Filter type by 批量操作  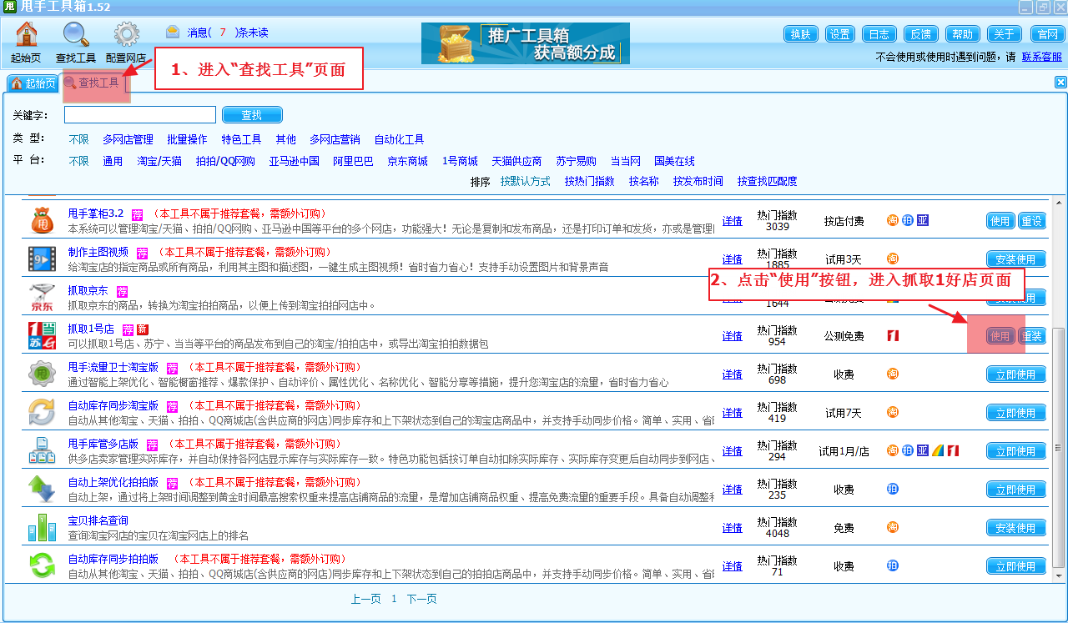(x=187, y=139)
